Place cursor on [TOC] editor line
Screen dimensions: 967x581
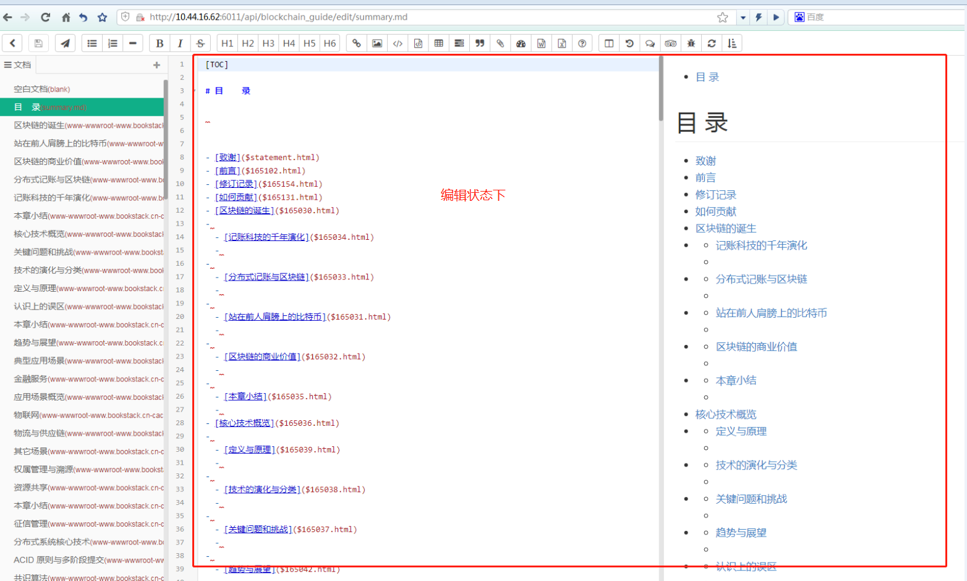pyautogui.click(x=427, y=64)
